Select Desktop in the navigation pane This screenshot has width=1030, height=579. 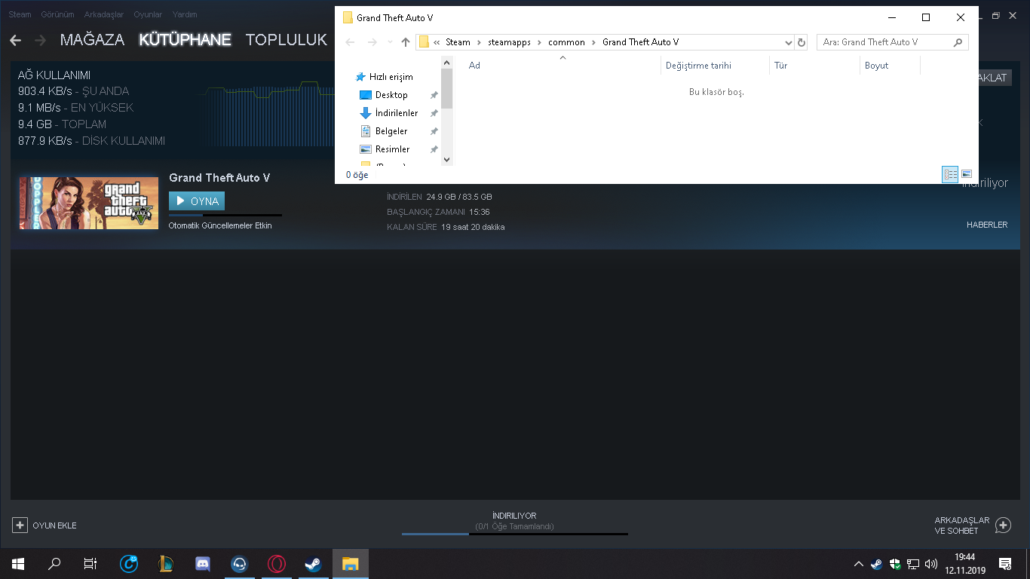[x=391, y=95]
